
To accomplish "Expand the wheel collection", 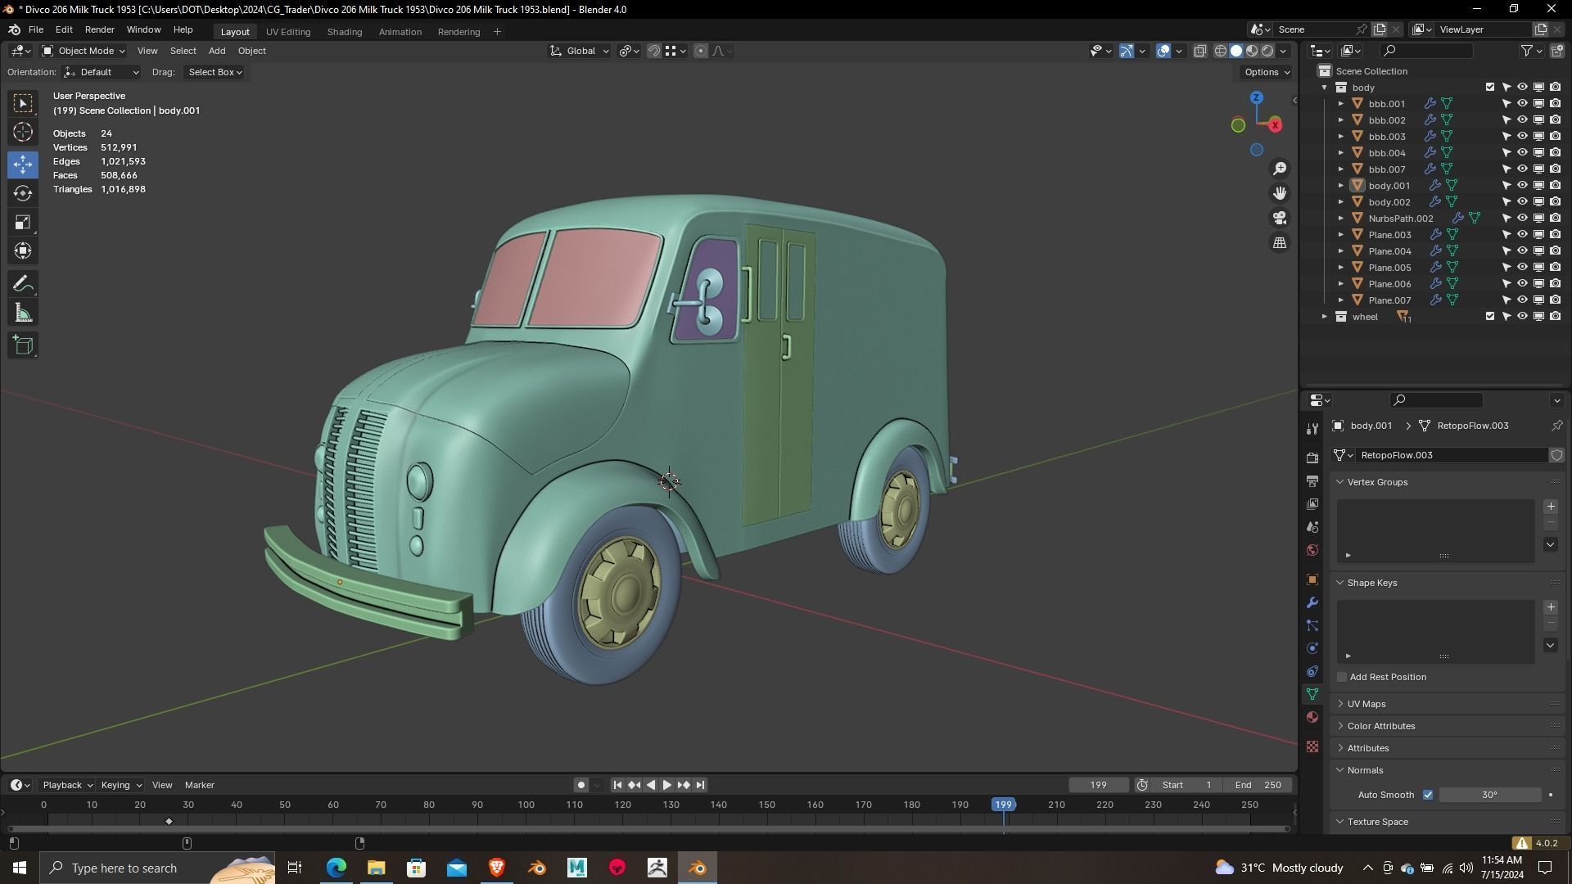I will 1325,317.
